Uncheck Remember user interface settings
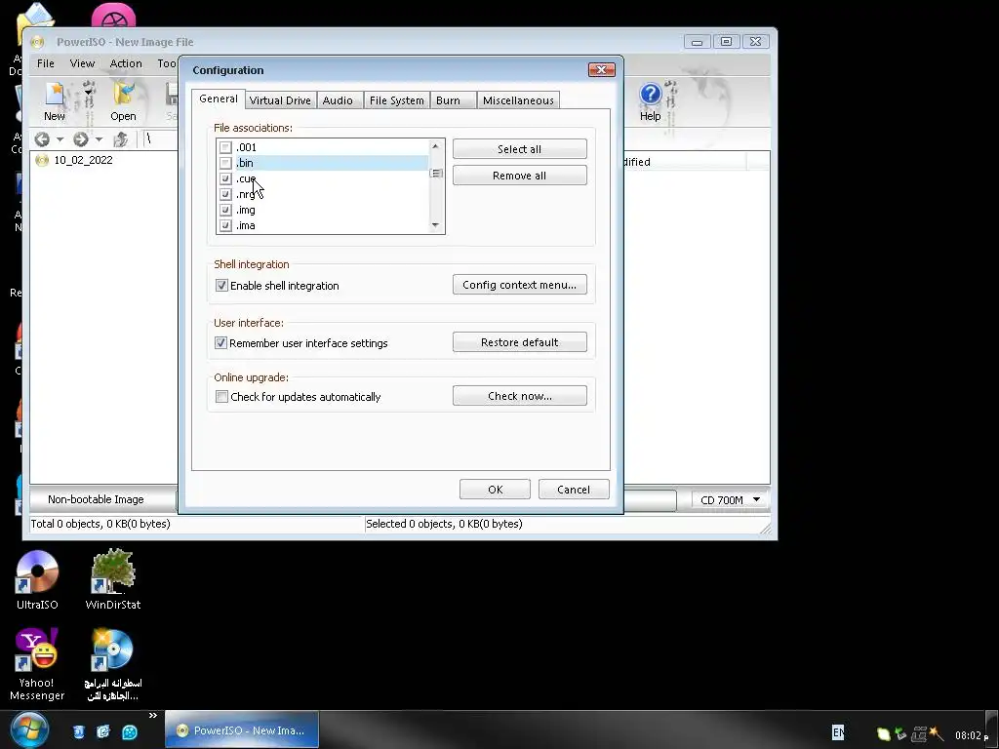 221,342
